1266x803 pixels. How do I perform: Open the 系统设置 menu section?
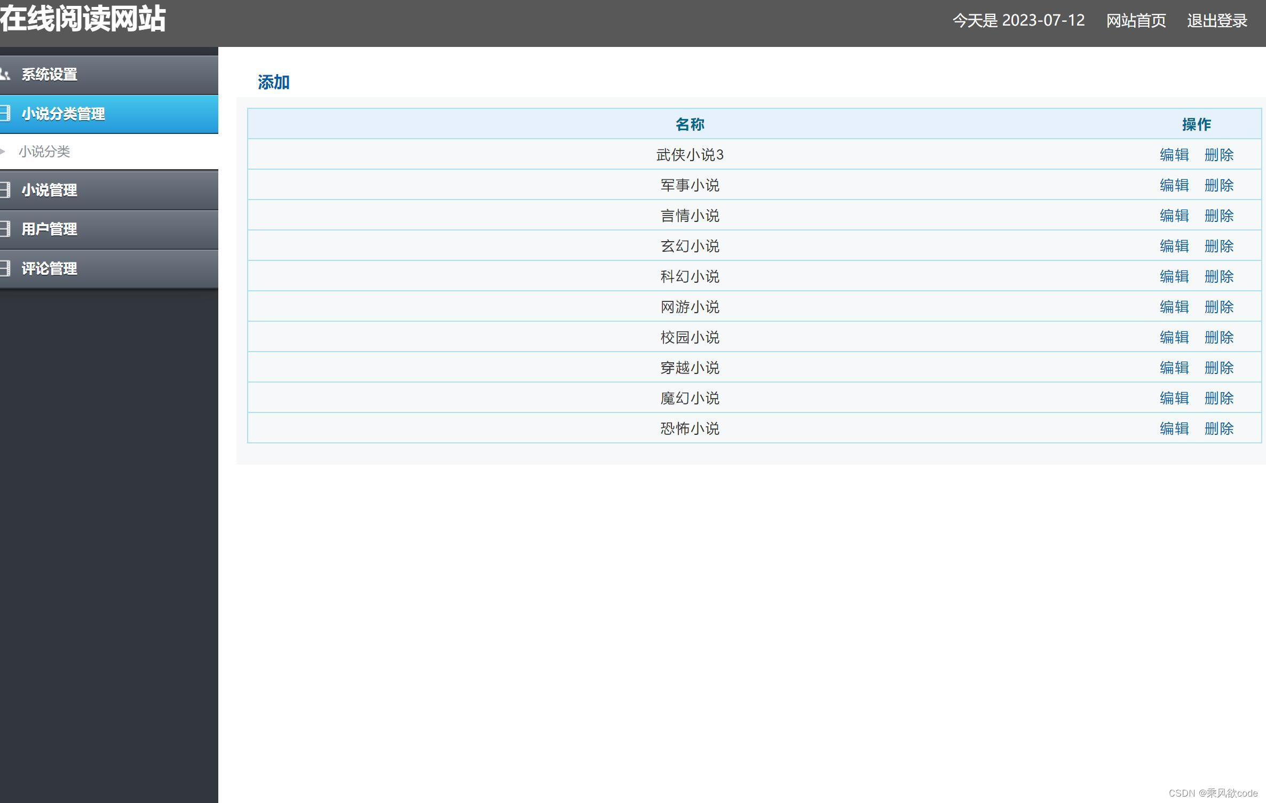tap(49, 74)
